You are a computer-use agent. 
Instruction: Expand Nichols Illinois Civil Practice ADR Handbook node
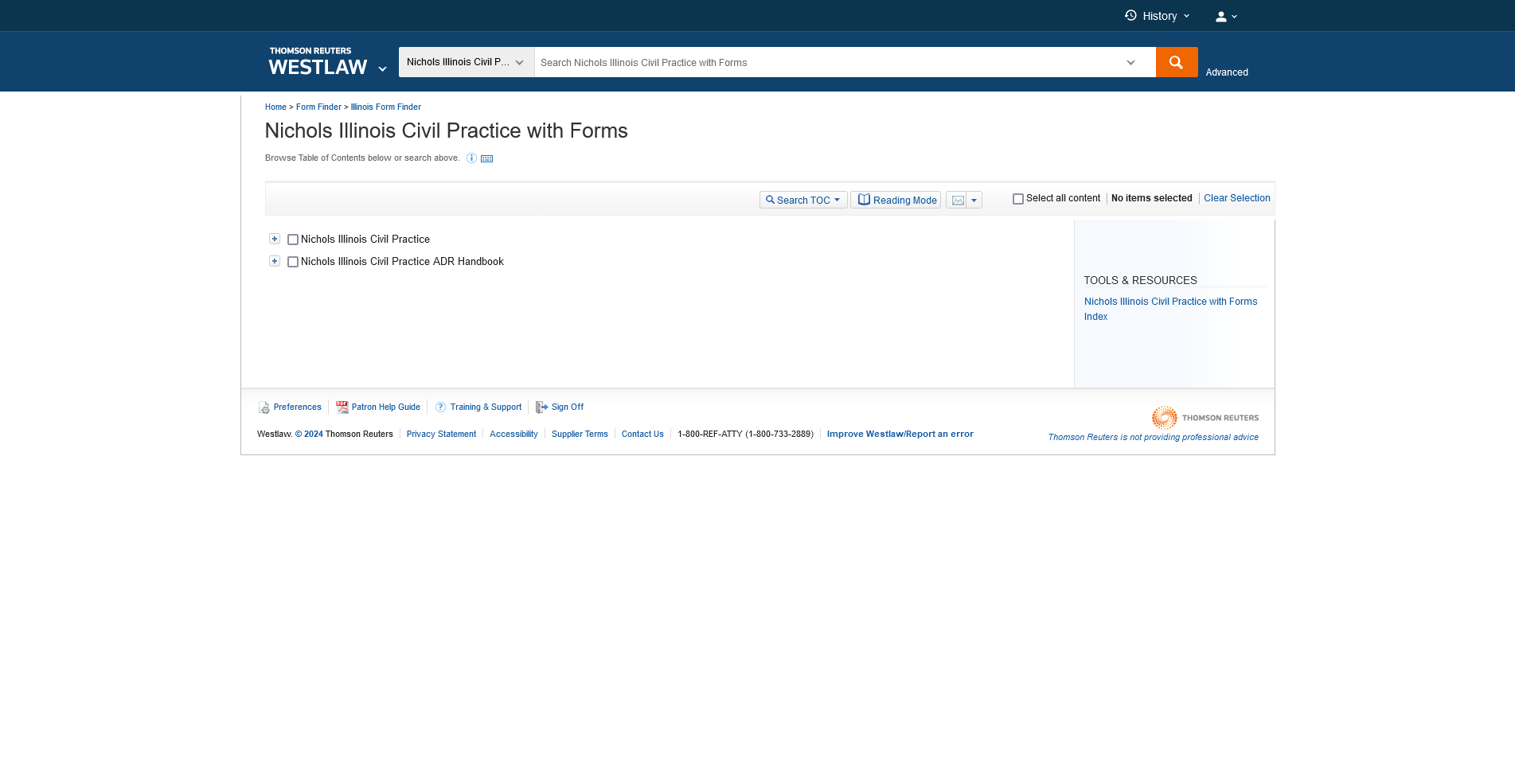(275, 261)
